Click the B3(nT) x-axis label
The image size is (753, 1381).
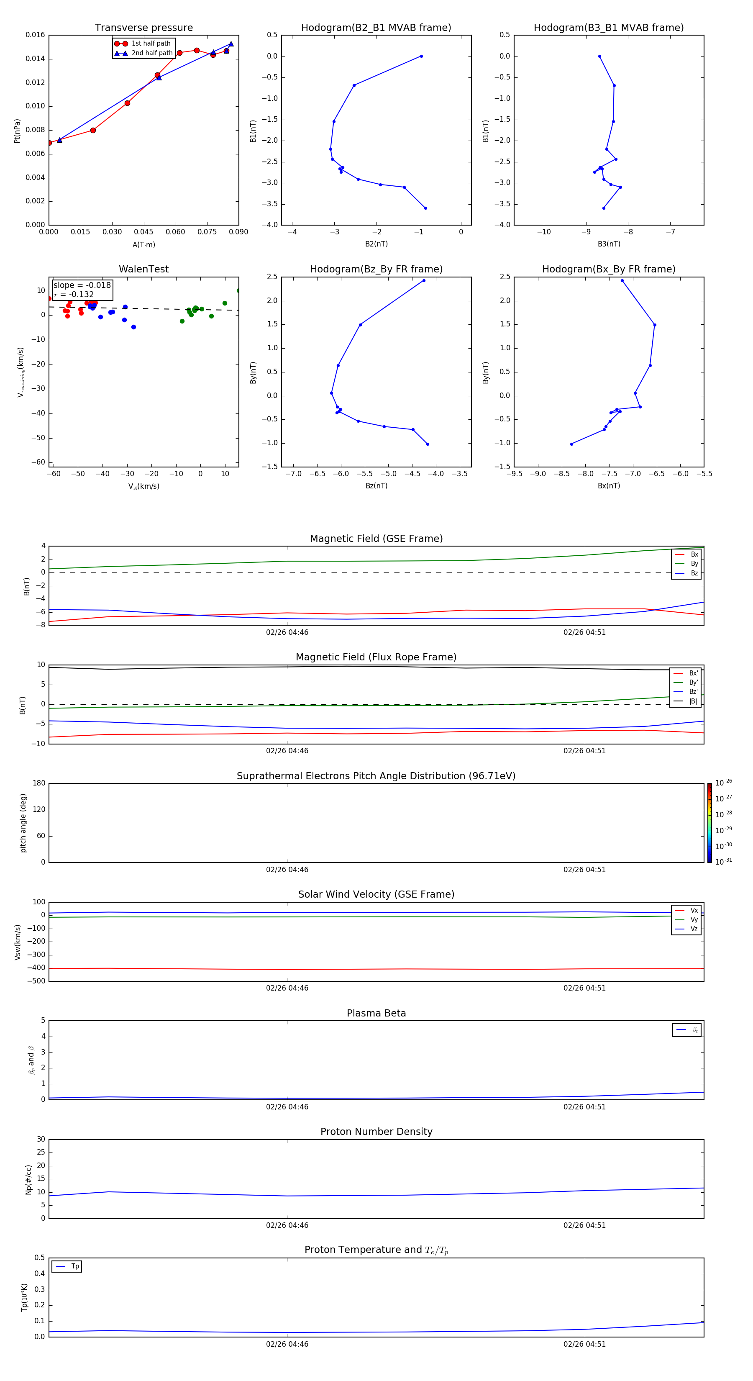609,244
